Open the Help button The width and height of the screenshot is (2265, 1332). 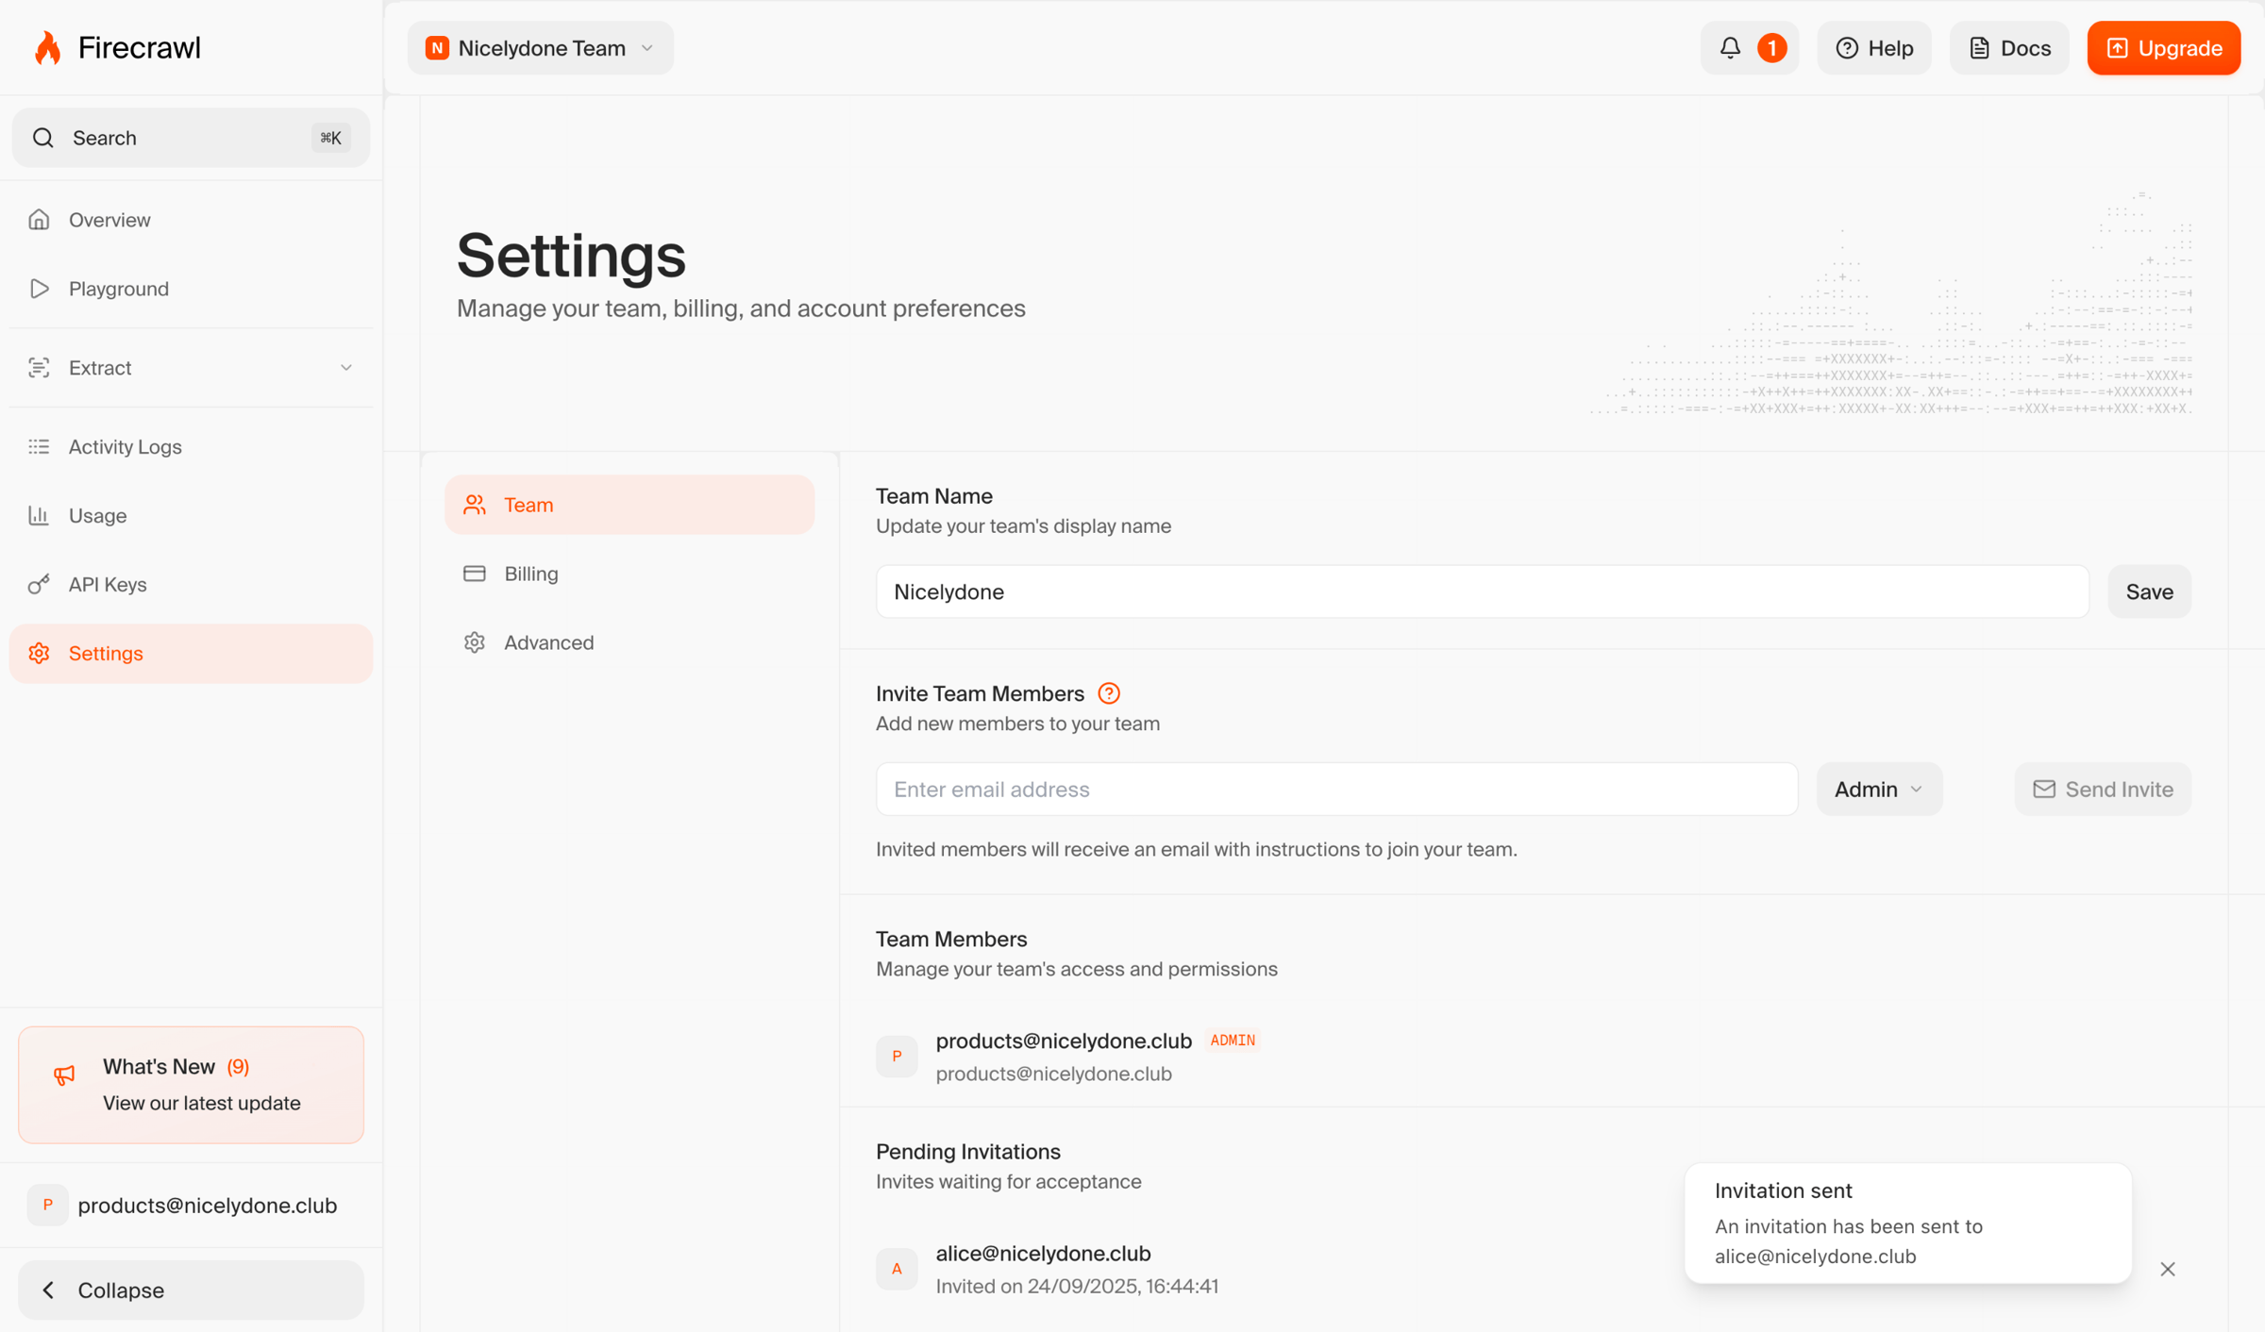click(x=1874, y=48)
